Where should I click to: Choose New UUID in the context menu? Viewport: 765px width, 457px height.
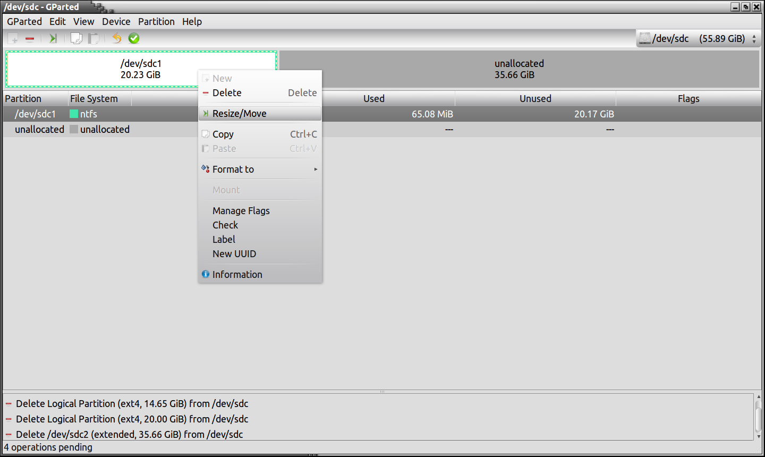234,254
